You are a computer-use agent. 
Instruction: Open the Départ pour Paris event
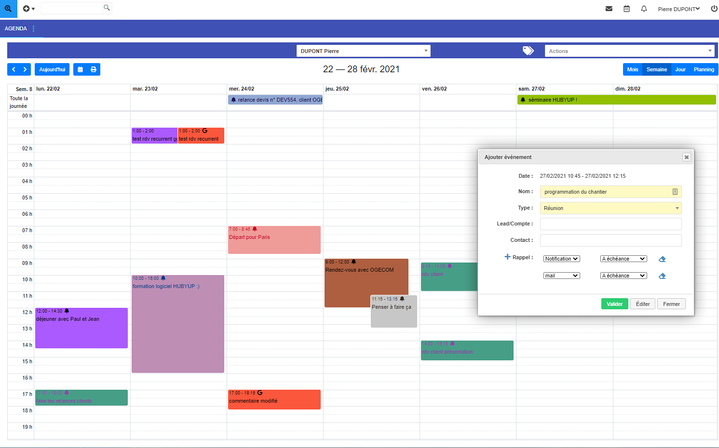[x=274, y=240]
